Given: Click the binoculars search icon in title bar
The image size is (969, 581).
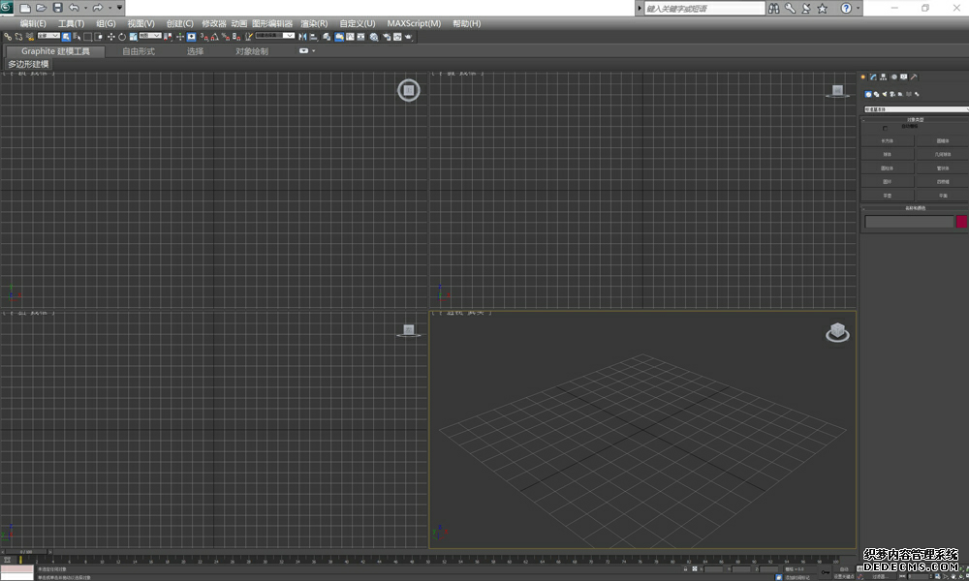Looking at the screenshot, I should (x=773, y=8).
